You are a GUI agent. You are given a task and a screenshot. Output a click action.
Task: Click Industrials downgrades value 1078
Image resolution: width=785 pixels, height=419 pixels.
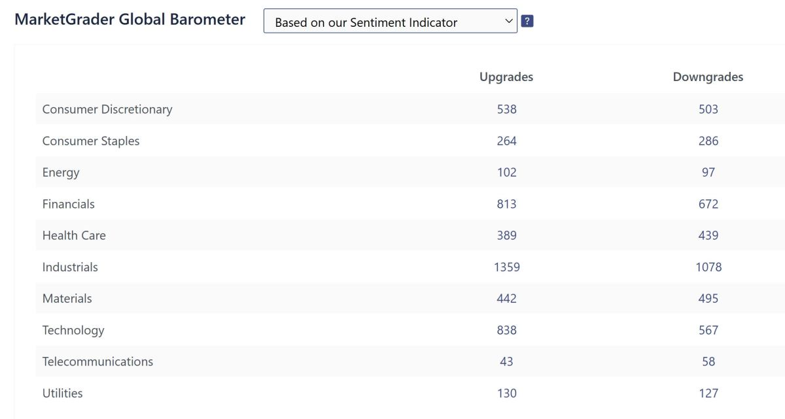tap(708, 267)
